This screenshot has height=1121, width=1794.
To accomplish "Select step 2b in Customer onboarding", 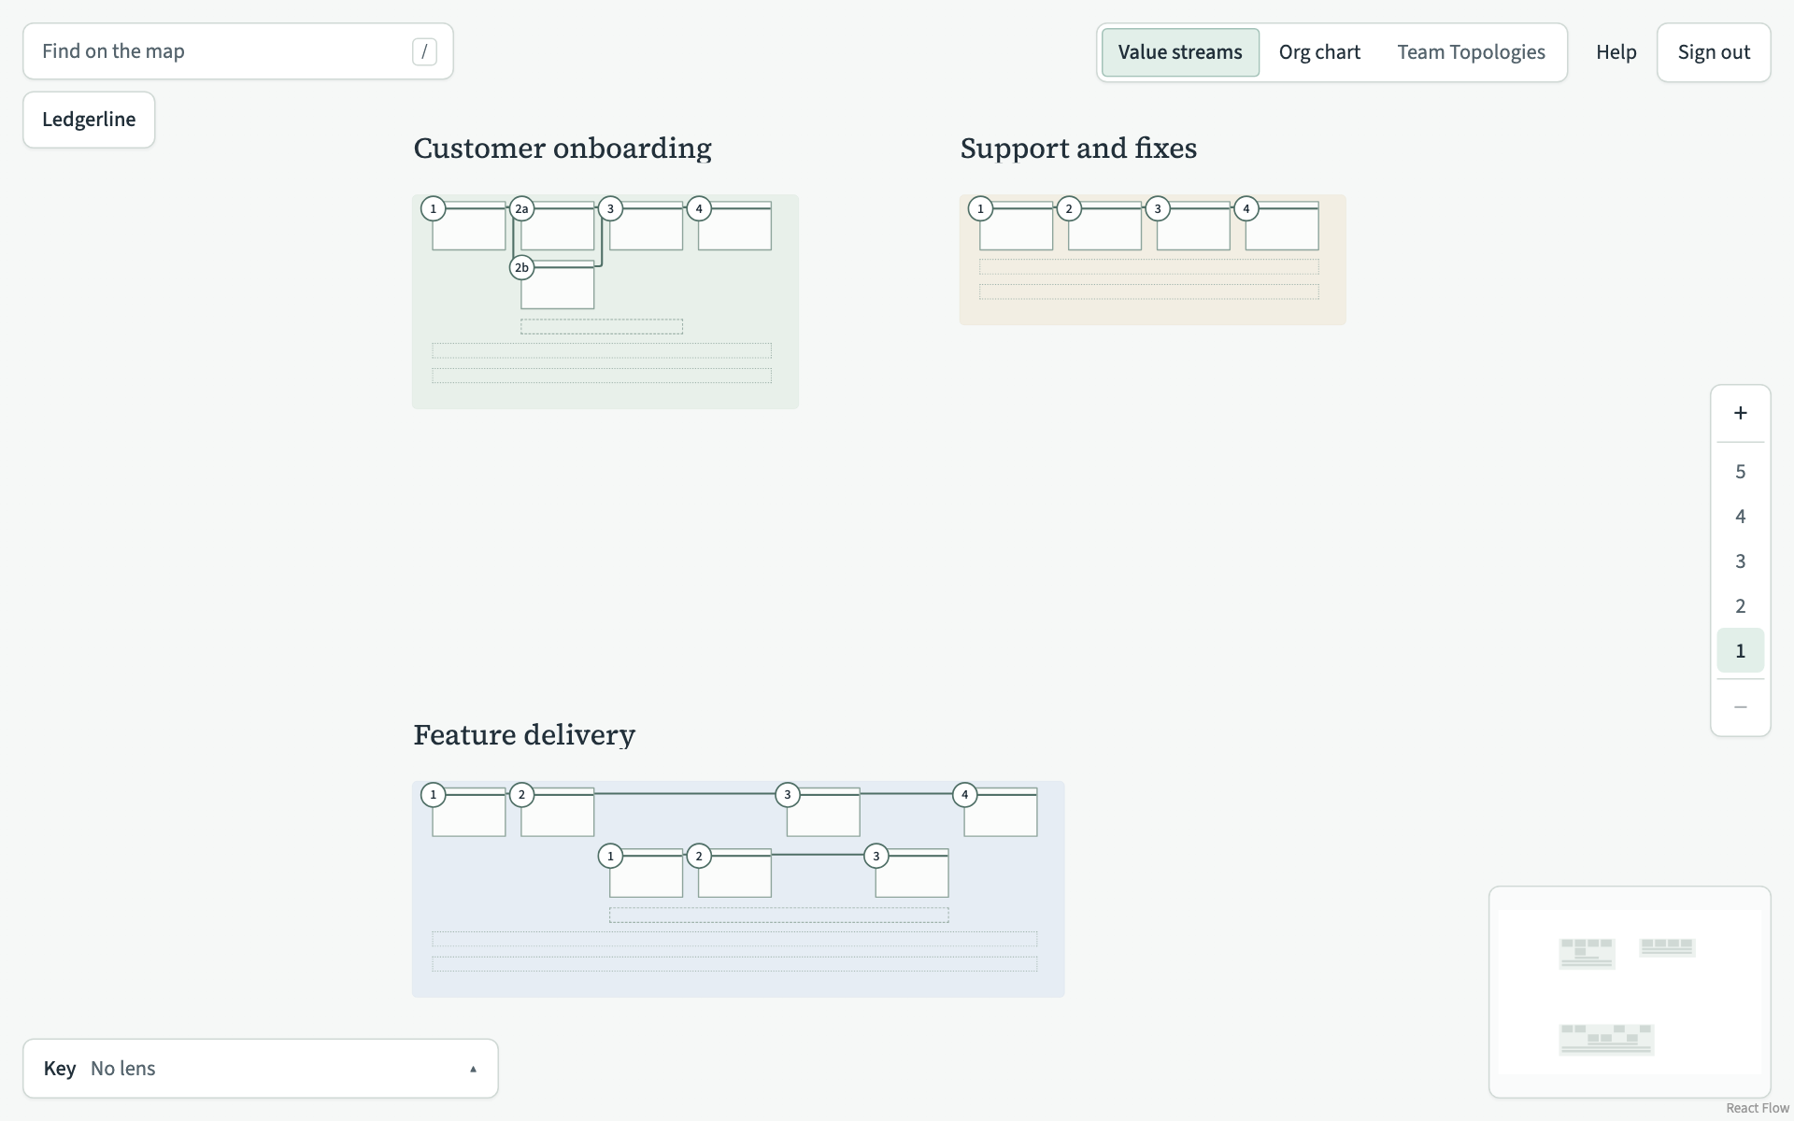I will tap(521, 267).
